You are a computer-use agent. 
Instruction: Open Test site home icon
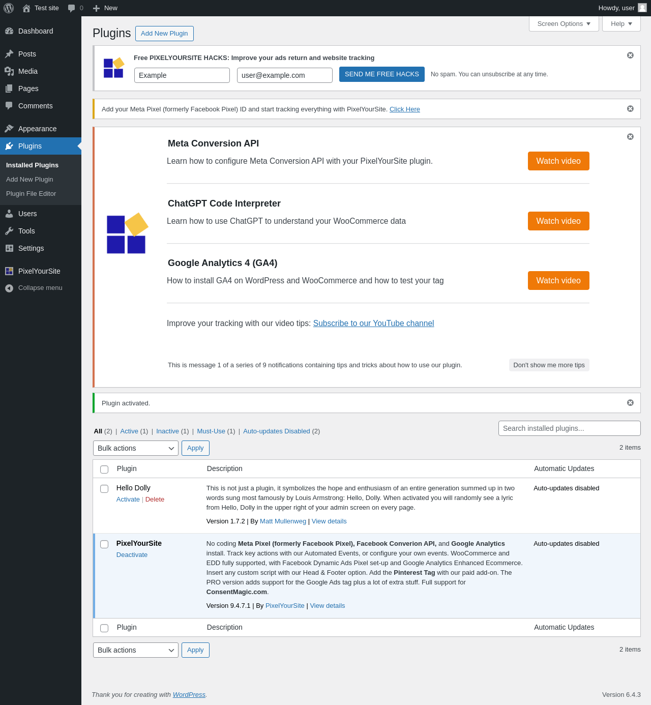tap(26, 8)
